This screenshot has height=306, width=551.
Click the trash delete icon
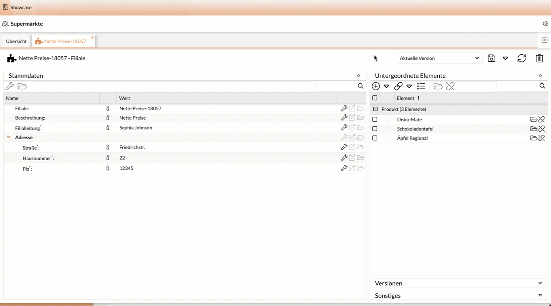[539, 58]
